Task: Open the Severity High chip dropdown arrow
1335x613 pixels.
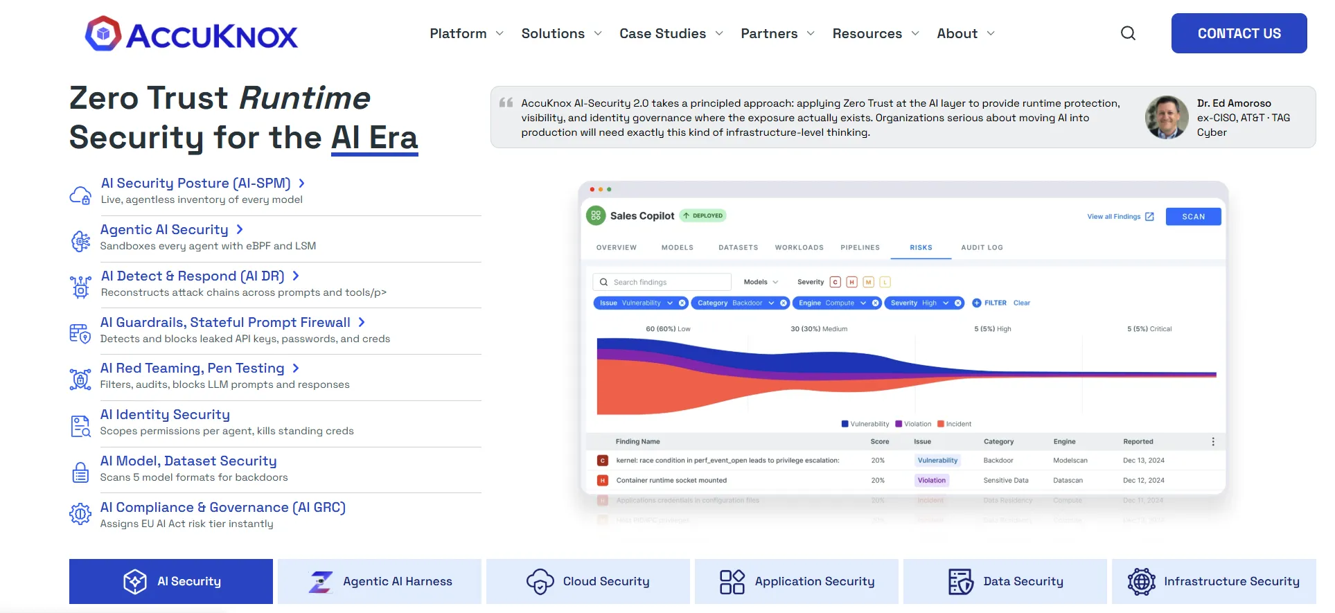Action: 946,303
